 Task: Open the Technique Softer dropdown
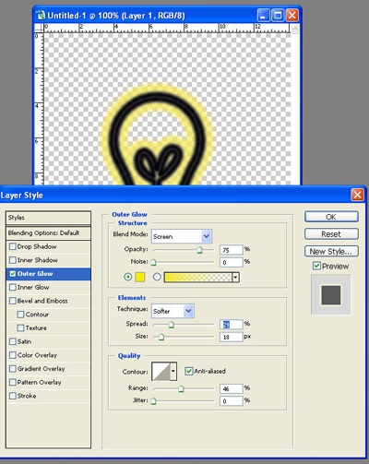(x=173, y=311)
